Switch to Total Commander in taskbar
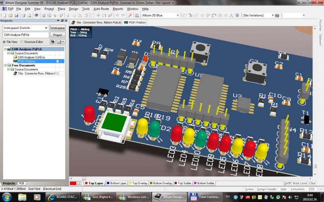 (x=205, y=197)
